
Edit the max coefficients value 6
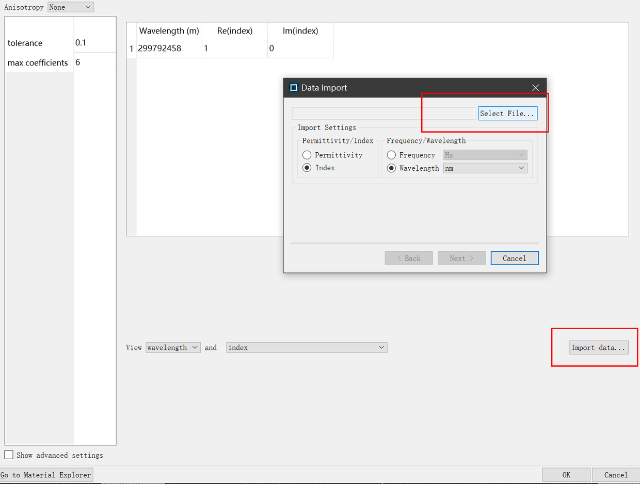(x=95, y=62)
